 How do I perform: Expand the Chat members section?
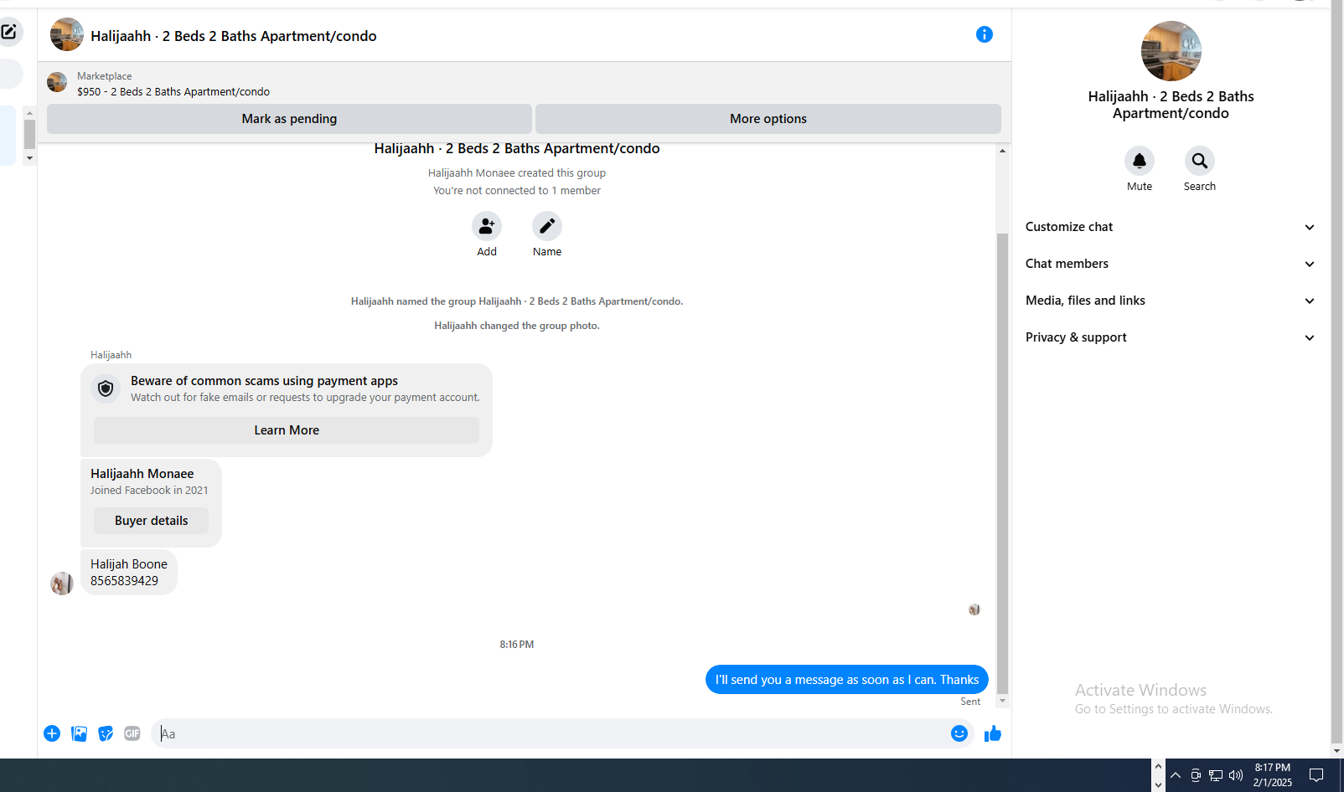click(1171, 264)
